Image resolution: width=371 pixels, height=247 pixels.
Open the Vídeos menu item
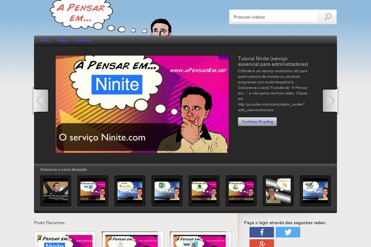coord(63,40)
